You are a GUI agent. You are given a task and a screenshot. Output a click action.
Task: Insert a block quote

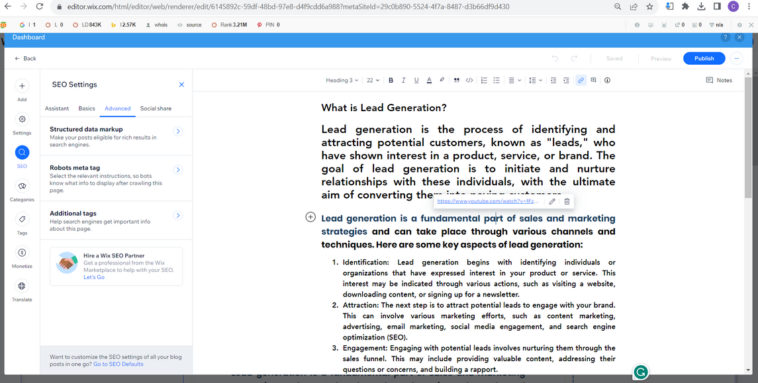pos(456,80)
